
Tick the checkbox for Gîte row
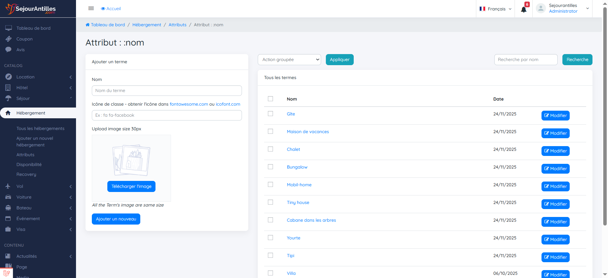[270, 114]
